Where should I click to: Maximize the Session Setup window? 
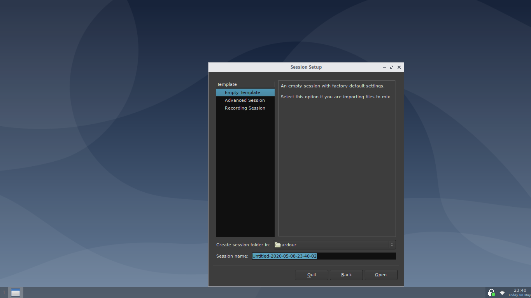392,67
